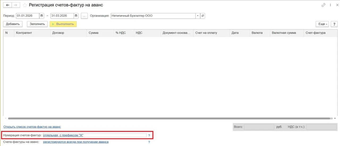The image size is (340, 146).
Task: Open the selected organization card icon
Action: click(x=203, y=16)
